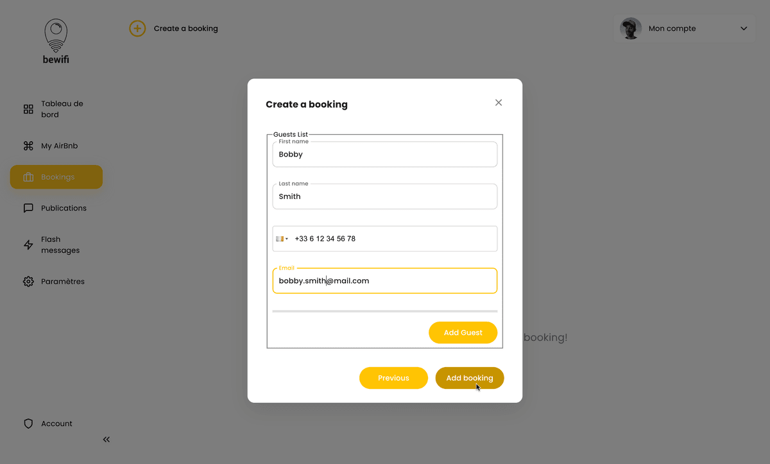This screenshot has width=770, height=464.
Task: Click the My AirBnb command icon
Action: click(28, 146)
